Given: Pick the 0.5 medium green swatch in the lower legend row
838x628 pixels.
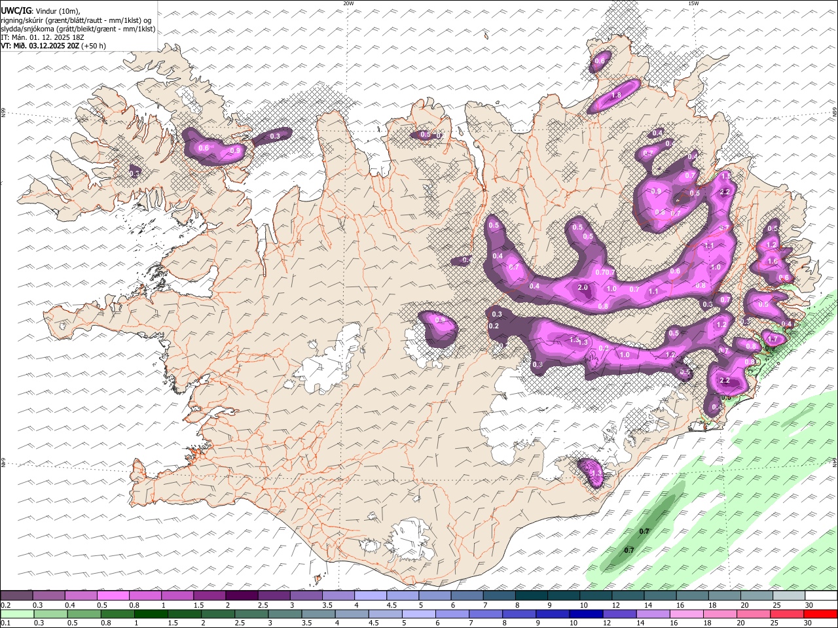Looking at the screenshot, I should (84, 614).
